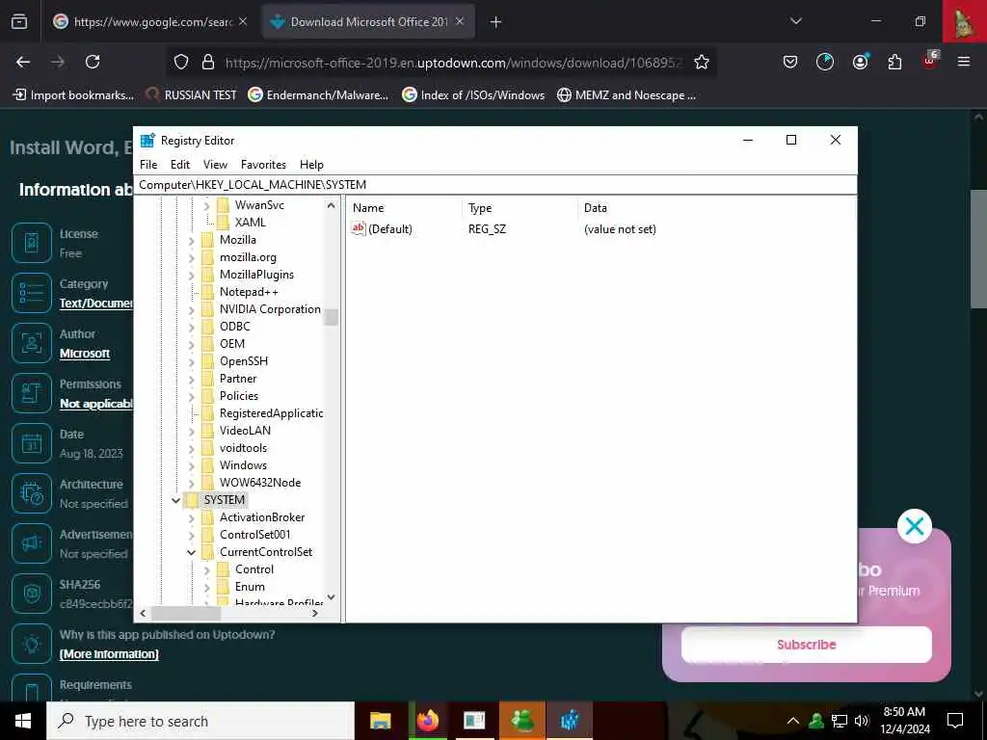Open the Help menu in Registry Editor

click(311, 164)
